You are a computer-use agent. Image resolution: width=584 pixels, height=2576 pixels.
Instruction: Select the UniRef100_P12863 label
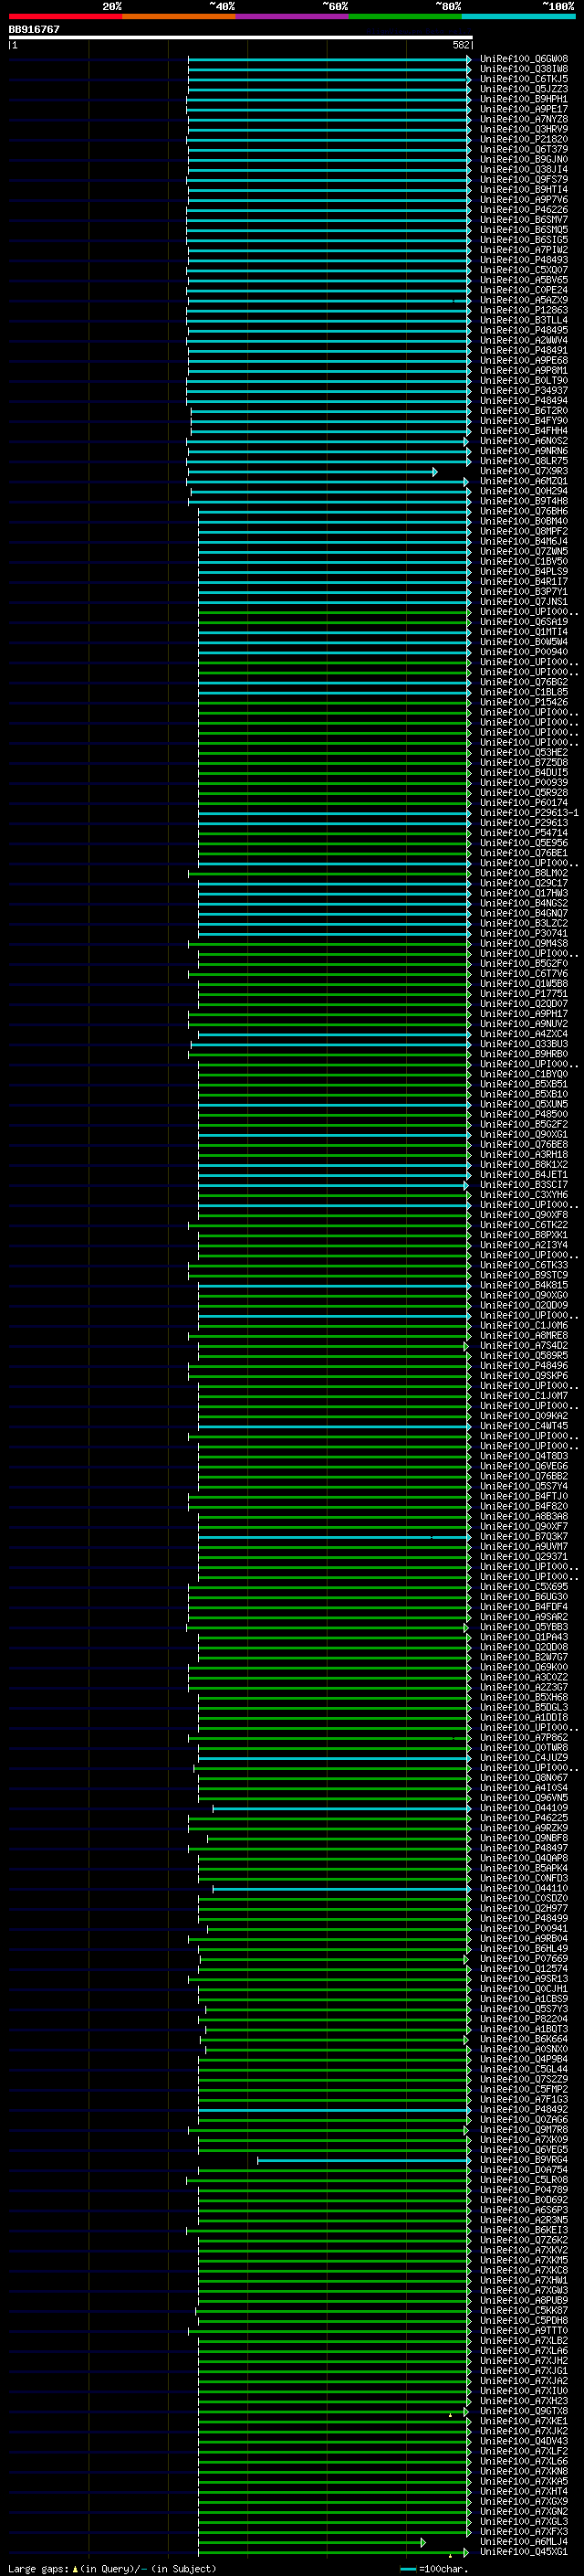[x=524, y=310]
